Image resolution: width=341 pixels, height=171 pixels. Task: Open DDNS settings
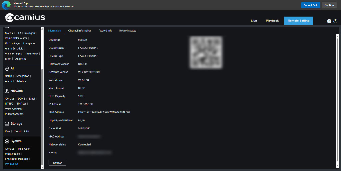point(21,99)
